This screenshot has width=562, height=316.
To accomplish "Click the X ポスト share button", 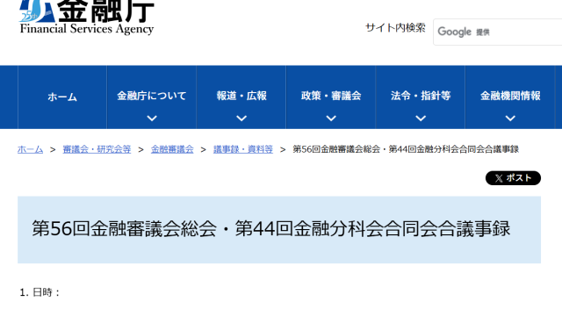I will 513,178.
